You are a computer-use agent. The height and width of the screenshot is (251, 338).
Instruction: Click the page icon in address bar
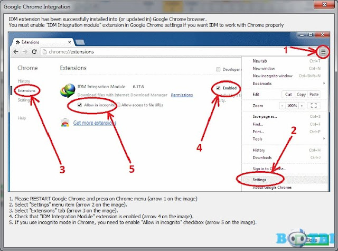44,52
